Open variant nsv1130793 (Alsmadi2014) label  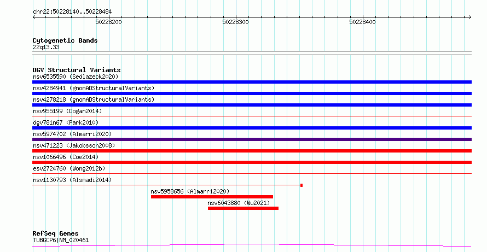pyautogui.click(x=72, y=180)
